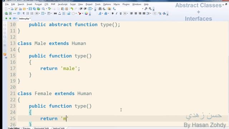Align text right
The height and width of the screenshot is (129, 229).
click(140, 14)
